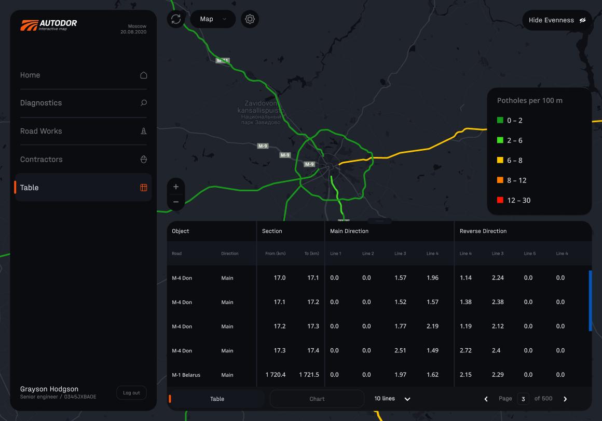Click the To (km) subheader
602x421 pixels.
[311, 253]
